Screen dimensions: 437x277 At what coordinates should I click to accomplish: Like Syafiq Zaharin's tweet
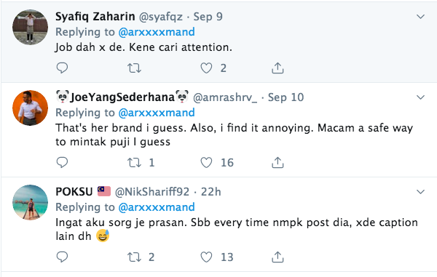206,68
